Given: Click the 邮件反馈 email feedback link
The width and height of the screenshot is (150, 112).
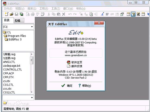Looking at the screenshot, I should point(74,66).
